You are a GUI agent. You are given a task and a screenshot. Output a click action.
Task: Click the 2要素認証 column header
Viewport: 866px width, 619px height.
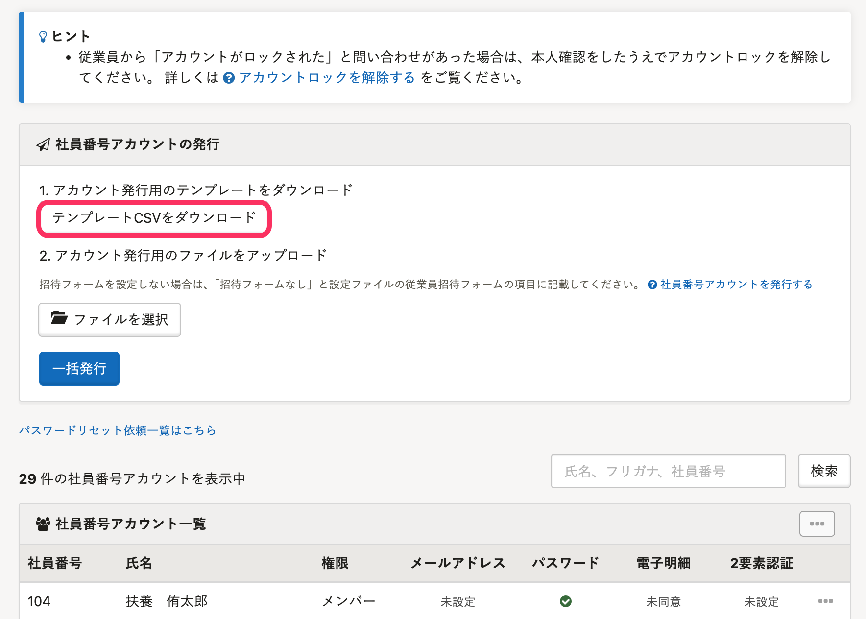761,563
